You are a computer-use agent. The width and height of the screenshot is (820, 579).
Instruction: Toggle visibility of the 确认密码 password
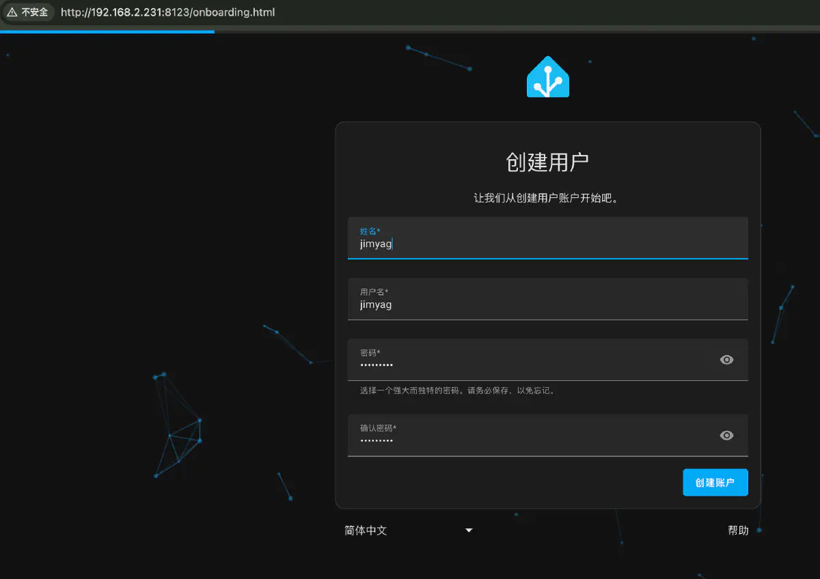[x=726, y=435]
